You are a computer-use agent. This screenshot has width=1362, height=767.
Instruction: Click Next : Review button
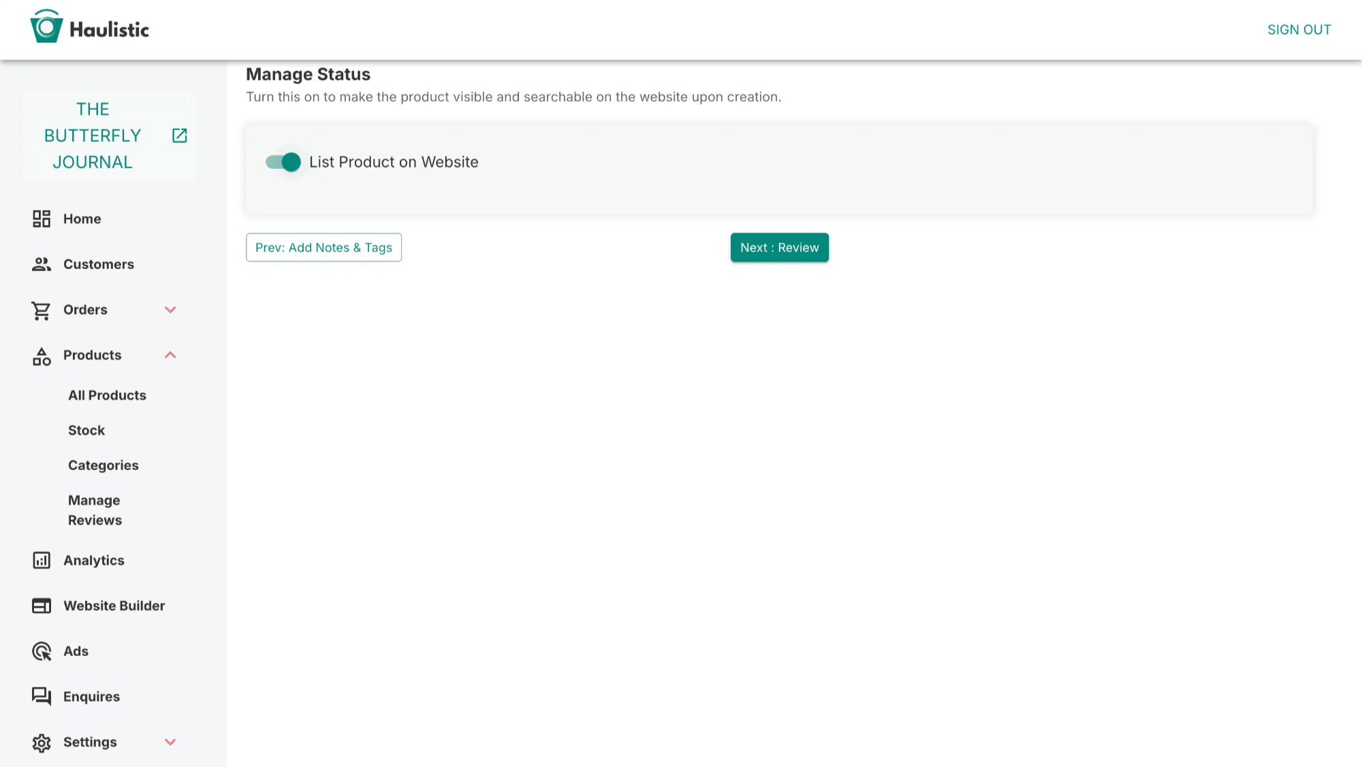tap(779, 247)
